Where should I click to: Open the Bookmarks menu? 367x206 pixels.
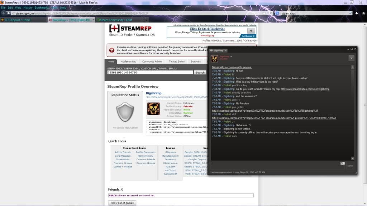tap(42, 8)
